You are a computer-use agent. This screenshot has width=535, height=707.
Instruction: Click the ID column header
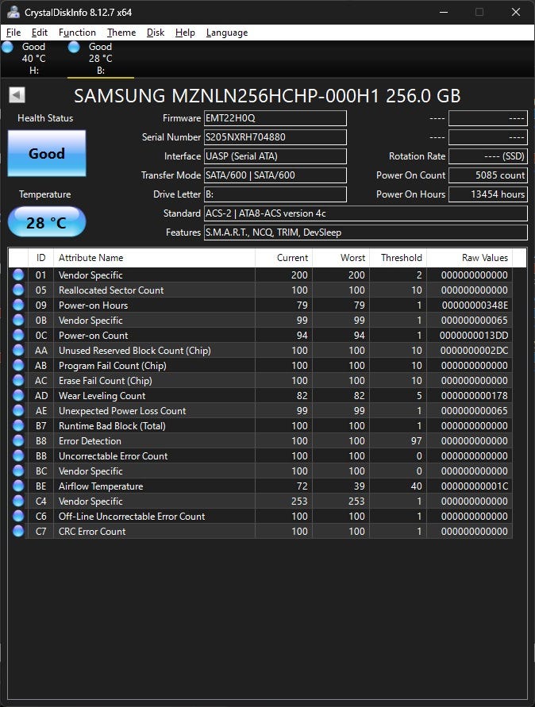click(x=40, y=257)
